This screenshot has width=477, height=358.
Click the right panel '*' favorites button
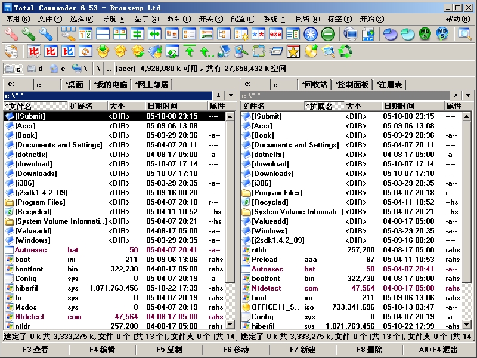click(x=456, y=95)
